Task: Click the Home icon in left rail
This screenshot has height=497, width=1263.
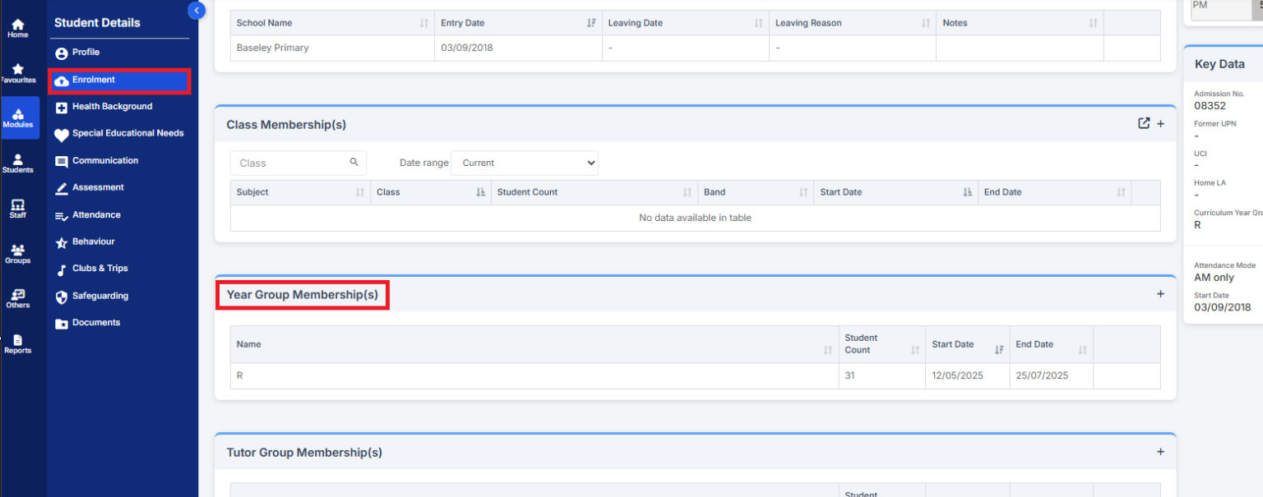Action: tap(17, 29)
